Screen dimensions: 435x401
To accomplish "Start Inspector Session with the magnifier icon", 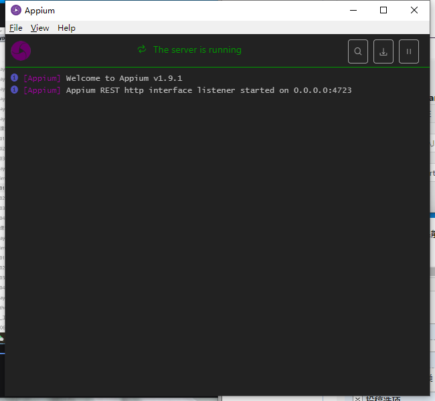I will coord(358,51).
